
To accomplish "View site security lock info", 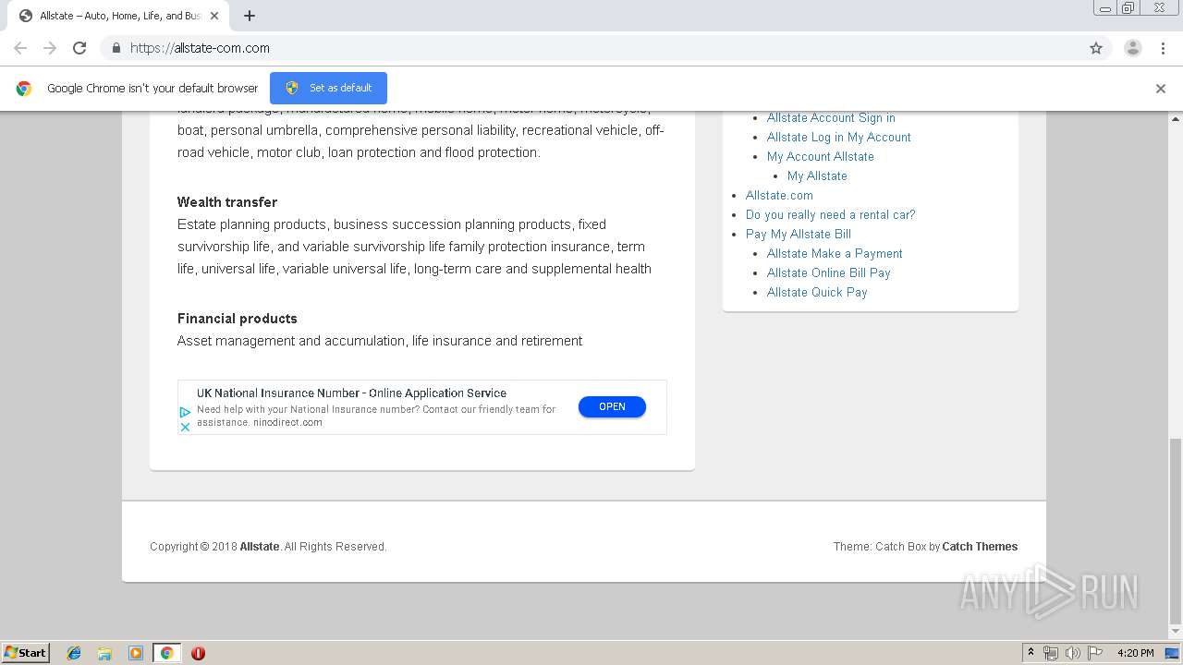I will pos(116,48).
